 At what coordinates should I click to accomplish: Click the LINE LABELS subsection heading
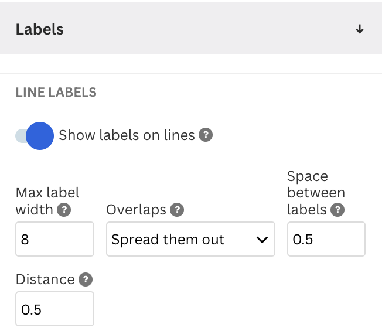click(x=56, y=93)
